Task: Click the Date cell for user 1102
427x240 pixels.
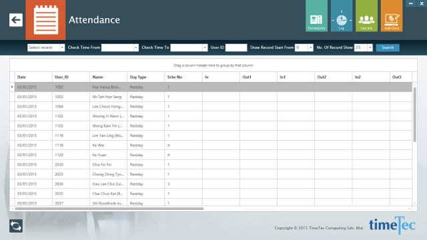Action: (33, 116)
